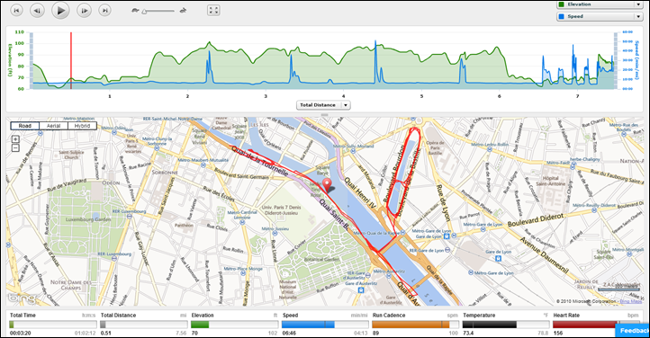The width and height of the screenshot is (650, 338).
Task: Adjust the playback speed slider handle
Action: (x=144, y=11)
